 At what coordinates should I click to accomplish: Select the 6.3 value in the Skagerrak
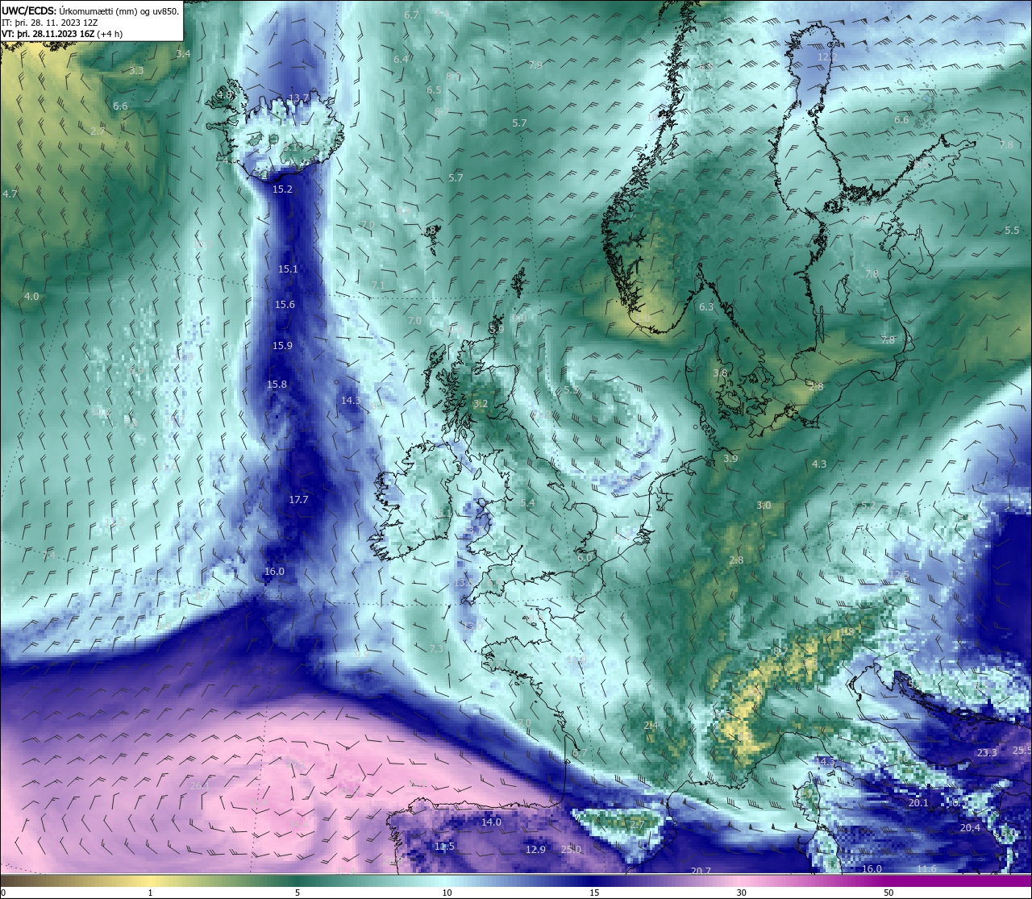pyautogui.click(x=706, y=307)
